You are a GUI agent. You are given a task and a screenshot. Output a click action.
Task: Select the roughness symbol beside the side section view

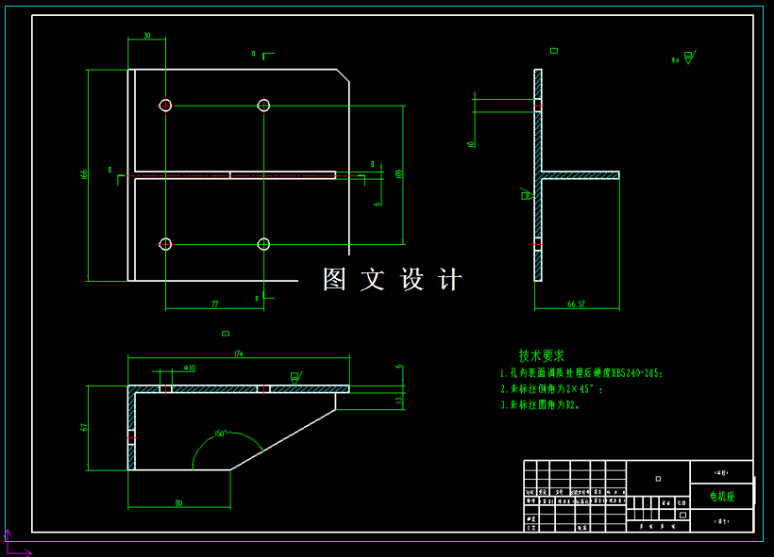(527, 194)
